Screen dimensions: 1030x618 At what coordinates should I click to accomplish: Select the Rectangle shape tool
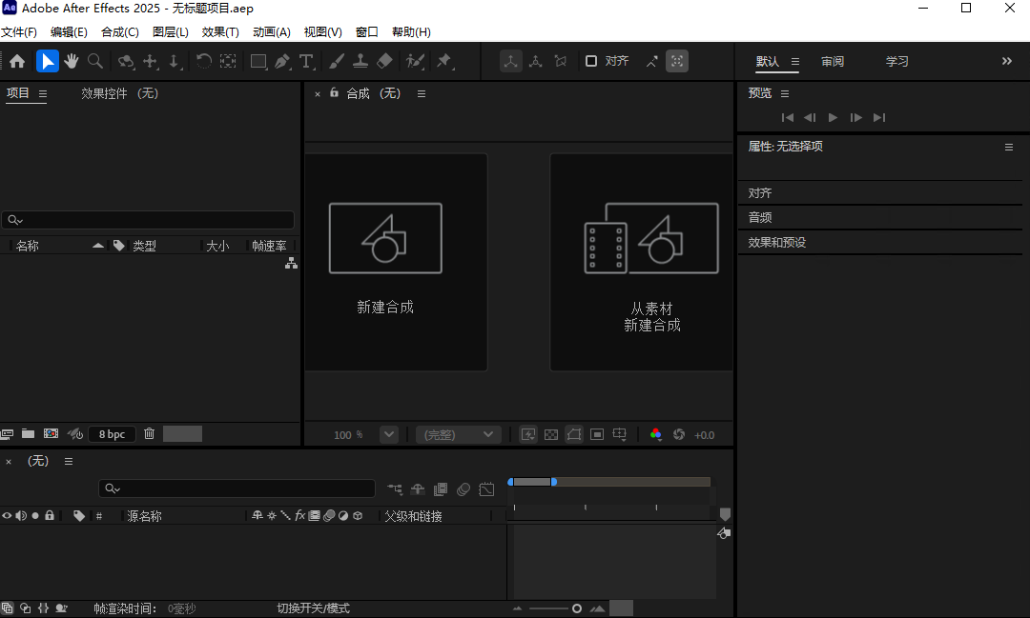tap(258, 61)
